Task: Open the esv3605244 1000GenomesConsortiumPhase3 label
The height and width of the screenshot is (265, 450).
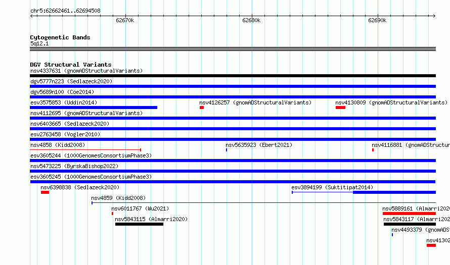Action: (x=91, y=155)
